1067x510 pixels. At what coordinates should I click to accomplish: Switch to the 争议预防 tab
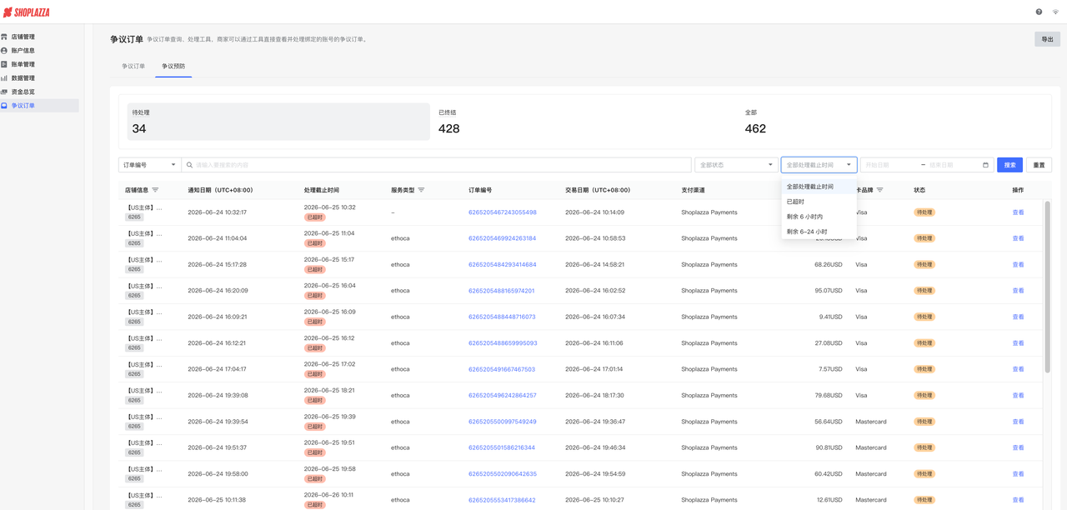click(x=173, y=66)
